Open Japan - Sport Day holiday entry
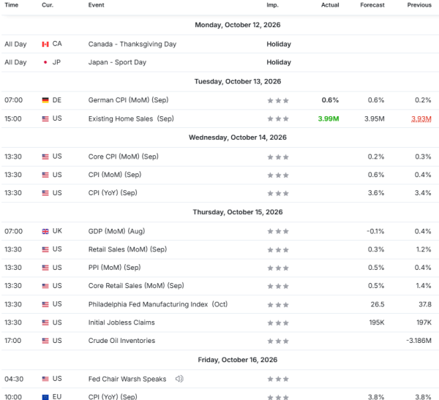 pos(117,62)
